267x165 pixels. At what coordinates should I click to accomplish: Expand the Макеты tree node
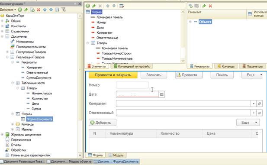(13, 129)
